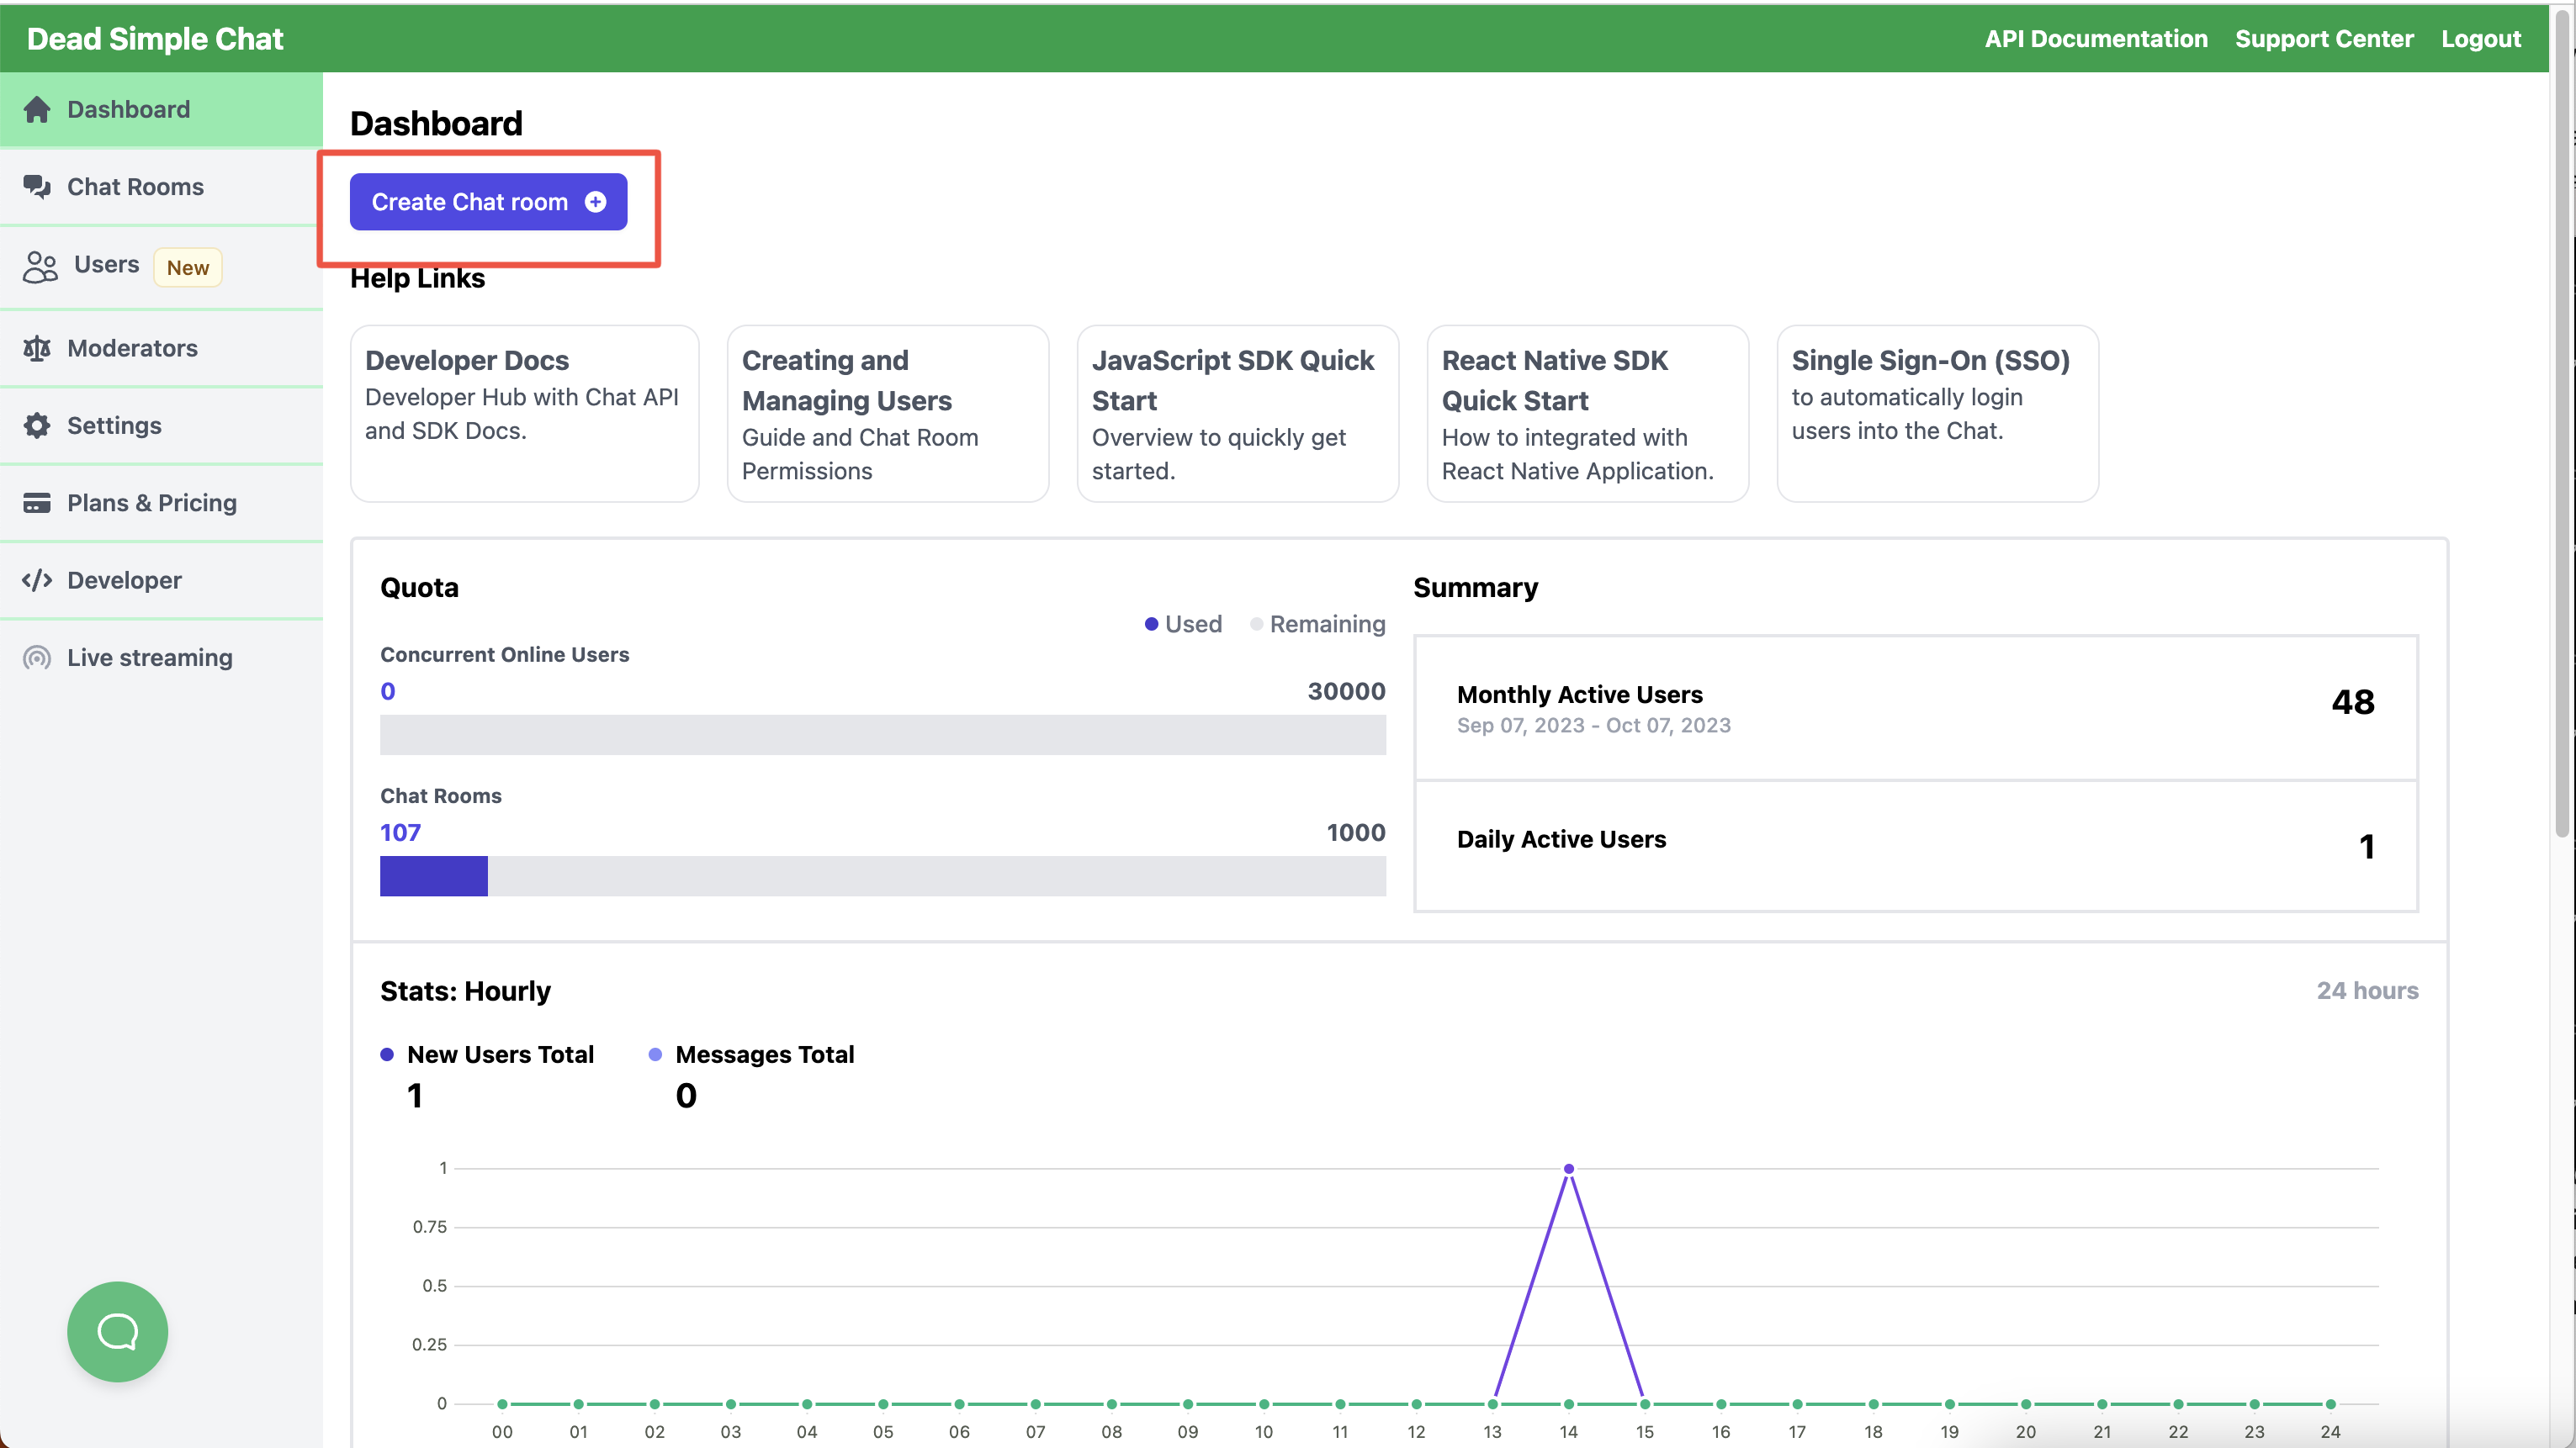Click the date range Sep 07 - Oct 07, 2023
The width and height of the screenshot is (2576, 1448).
point(1594,726)
